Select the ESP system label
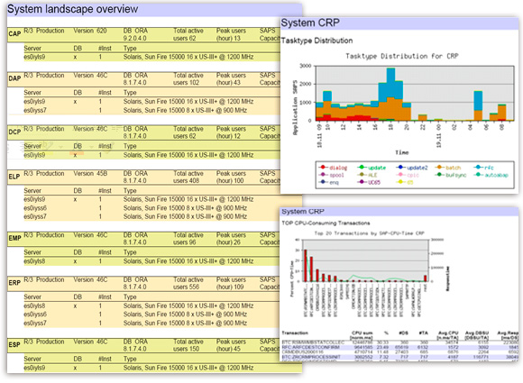This screenshot has width=523, height=383. [14, 345]
